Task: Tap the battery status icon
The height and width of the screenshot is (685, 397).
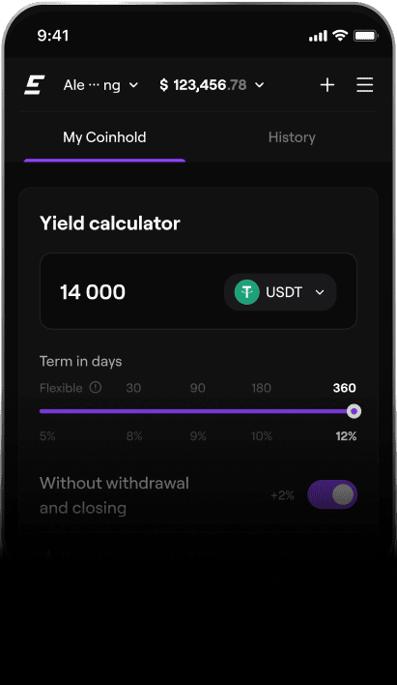Action: (365, 36)
